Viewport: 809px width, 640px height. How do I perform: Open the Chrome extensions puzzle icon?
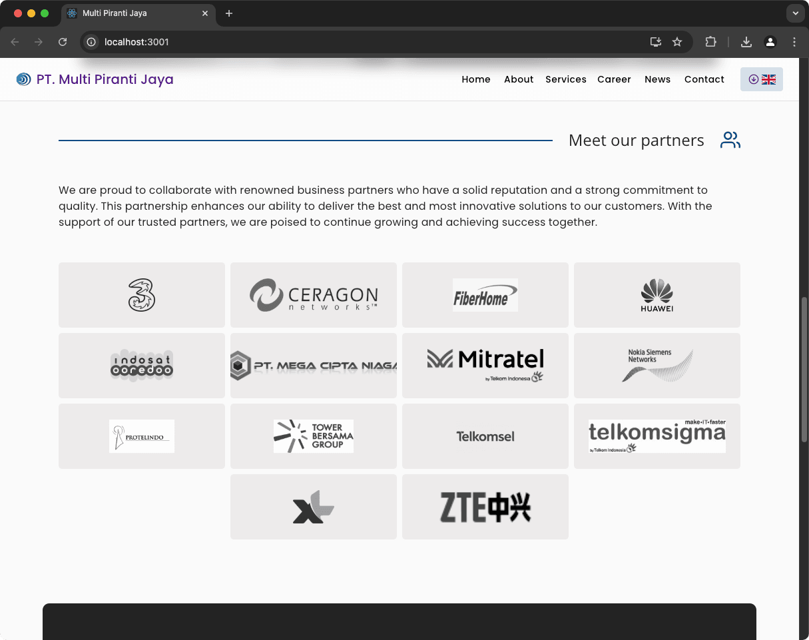pyautogui.click(x=710, y=42)
